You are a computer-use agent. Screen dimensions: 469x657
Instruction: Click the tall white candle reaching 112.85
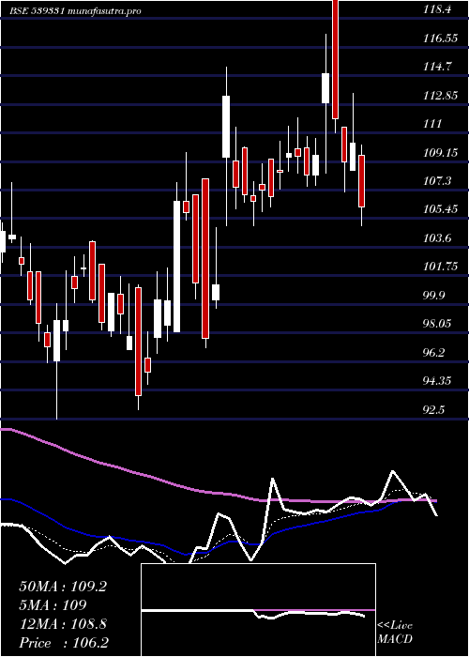[x=226, y=127]
